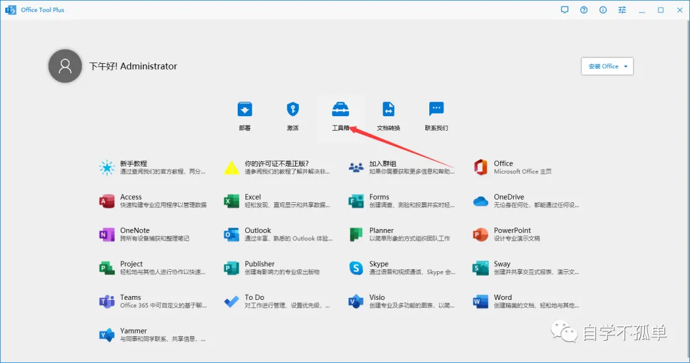This screenshot has width=690, height=363.
Task: Open 你的许可证不是正版? link
Action: (x=277, y=167)
